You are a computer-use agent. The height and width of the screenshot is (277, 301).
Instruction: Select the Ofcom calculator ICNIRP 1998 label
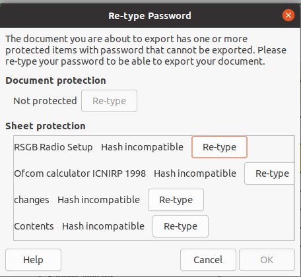(x=80, y=173)
